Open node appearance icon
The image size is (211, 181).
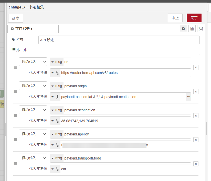pyautogui.click(x=201, y=29)
